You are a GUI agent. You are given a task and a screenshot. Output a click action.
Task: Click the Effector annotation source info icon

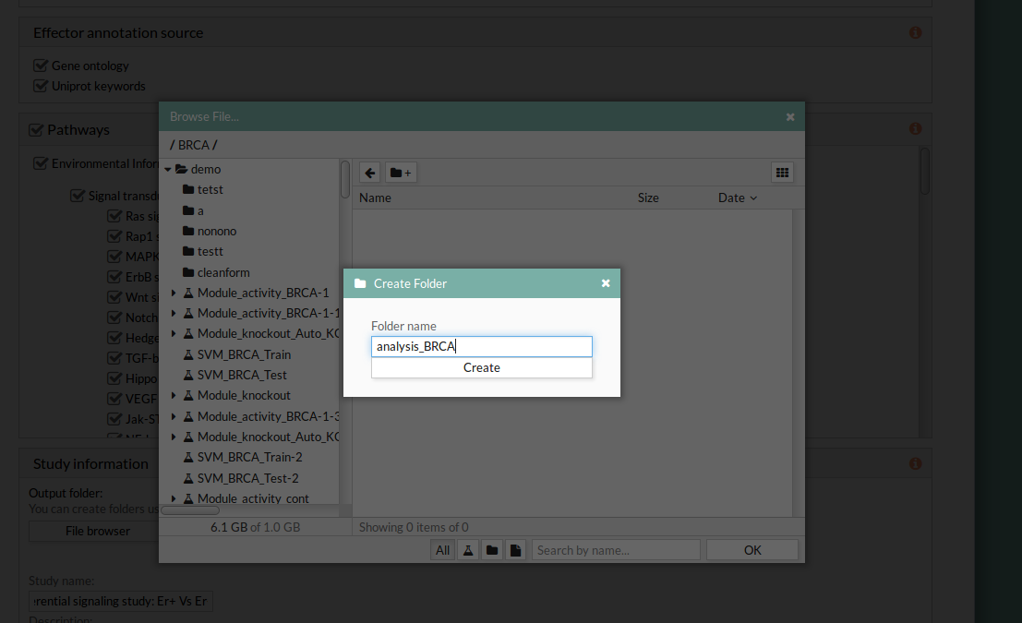(915, 33)
